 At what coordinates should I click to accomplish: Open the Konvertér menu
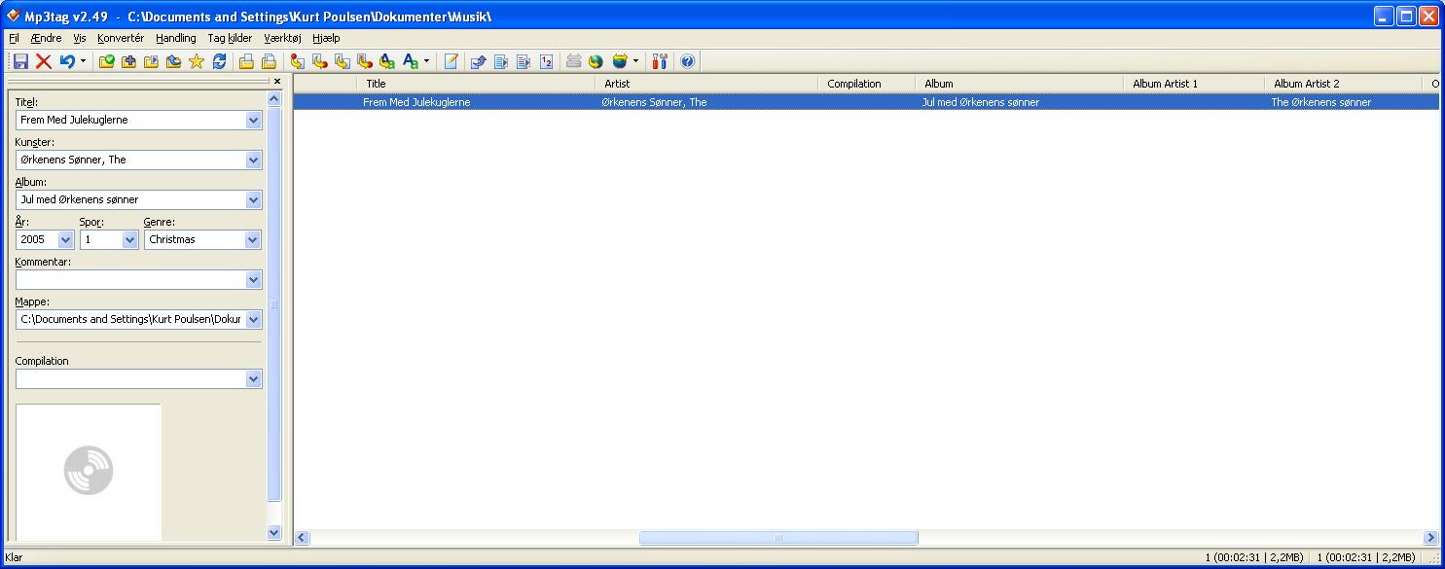(x=121, y=38)
